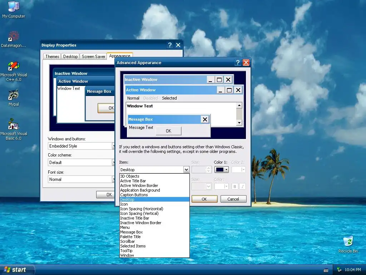Click the preview scrollbar up arrow
This screenshot has height=275, width=366.
(239, 106)
